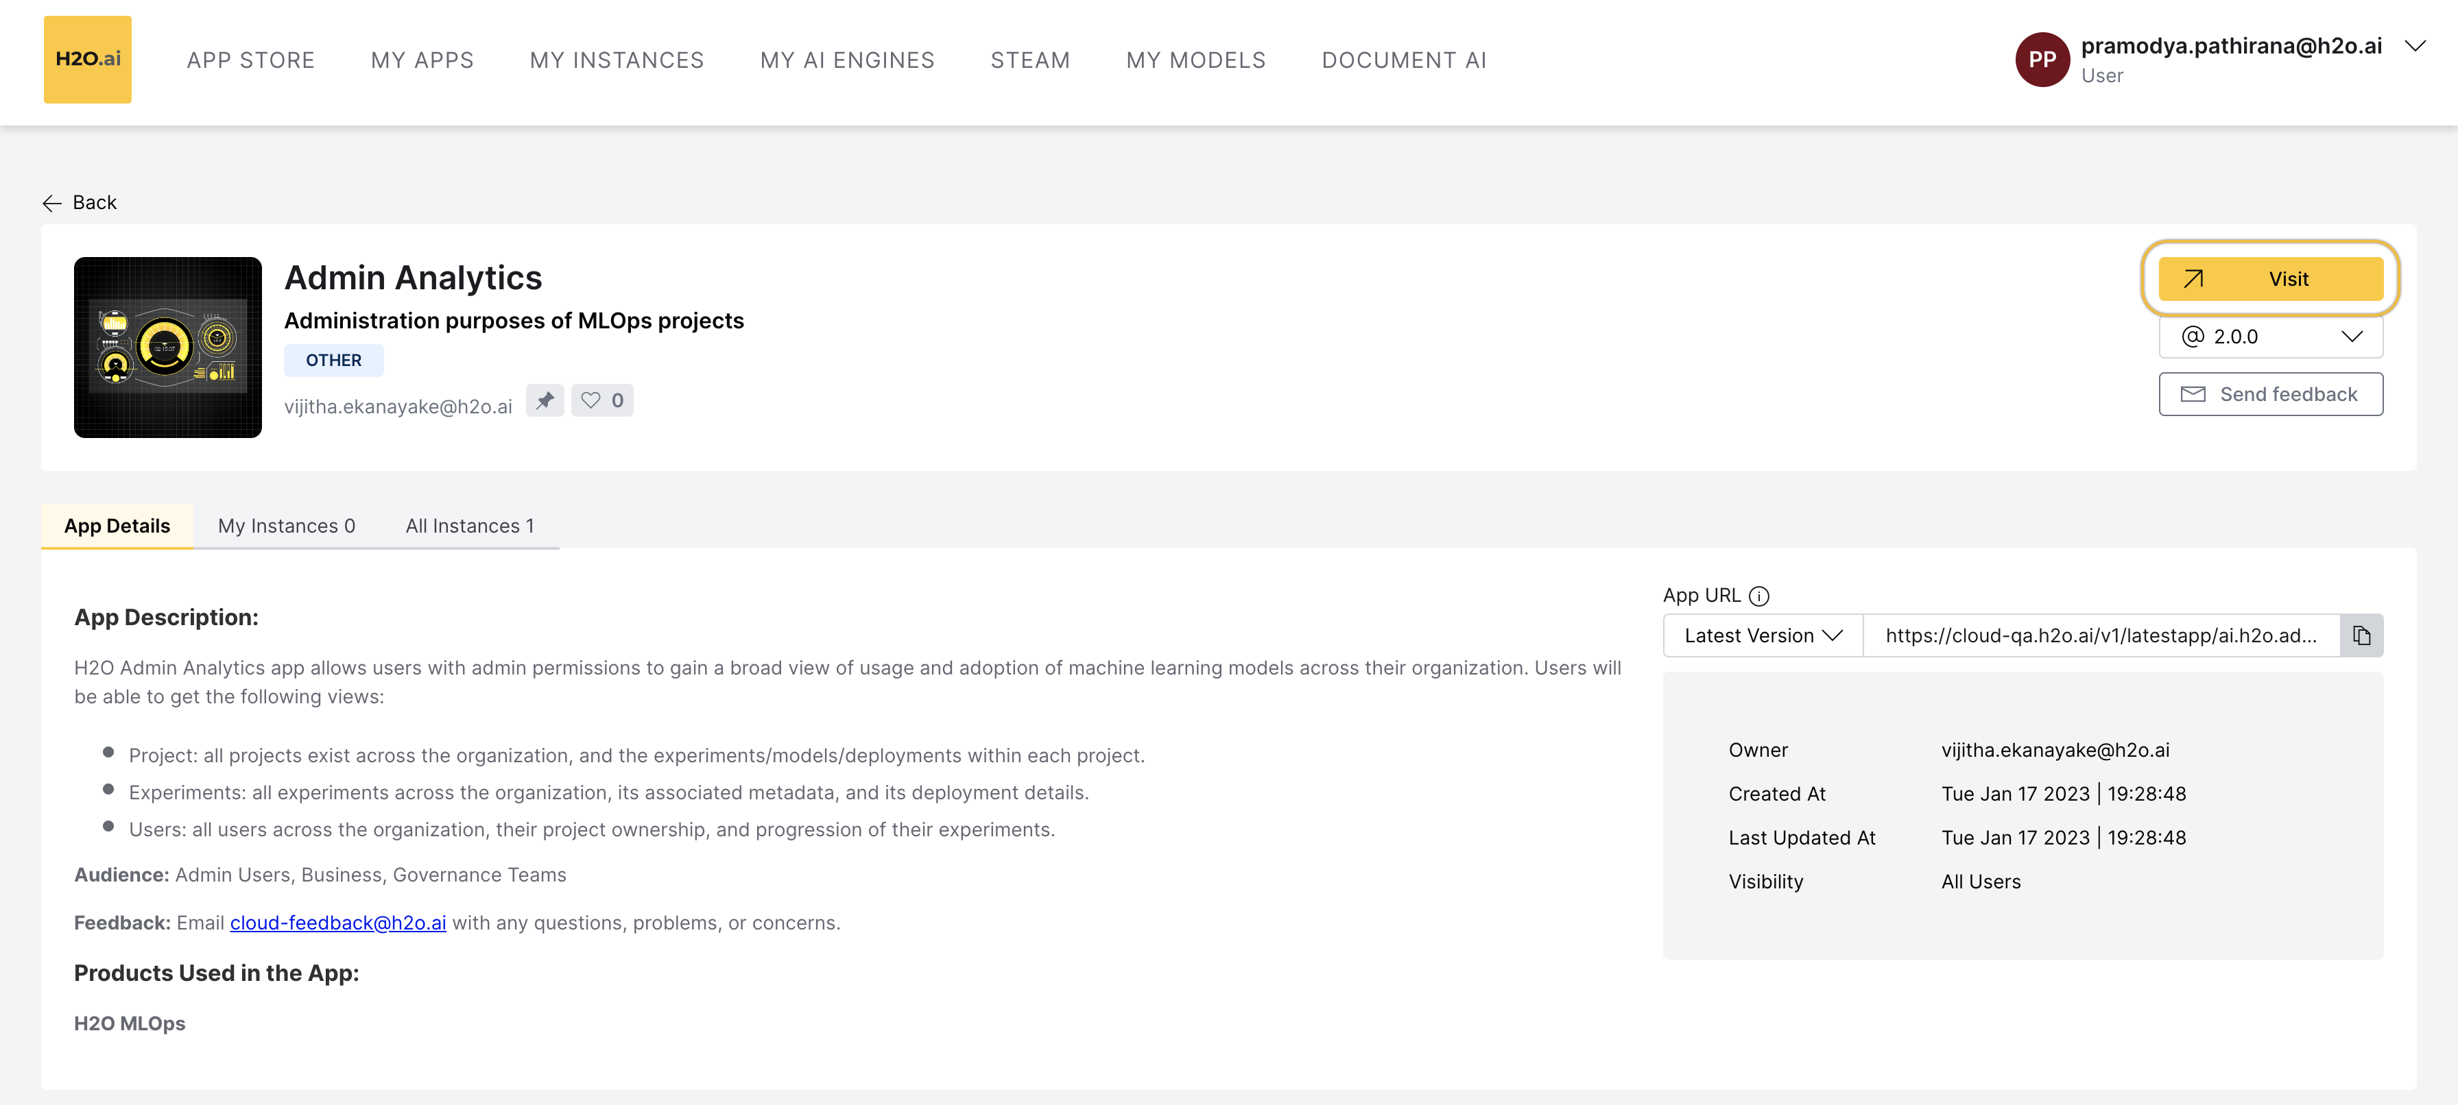Open the 2.0.0 version dropdown
Image resolution: width=2458 pixels, height=1105 pixels.
(x=2270, y=337)
